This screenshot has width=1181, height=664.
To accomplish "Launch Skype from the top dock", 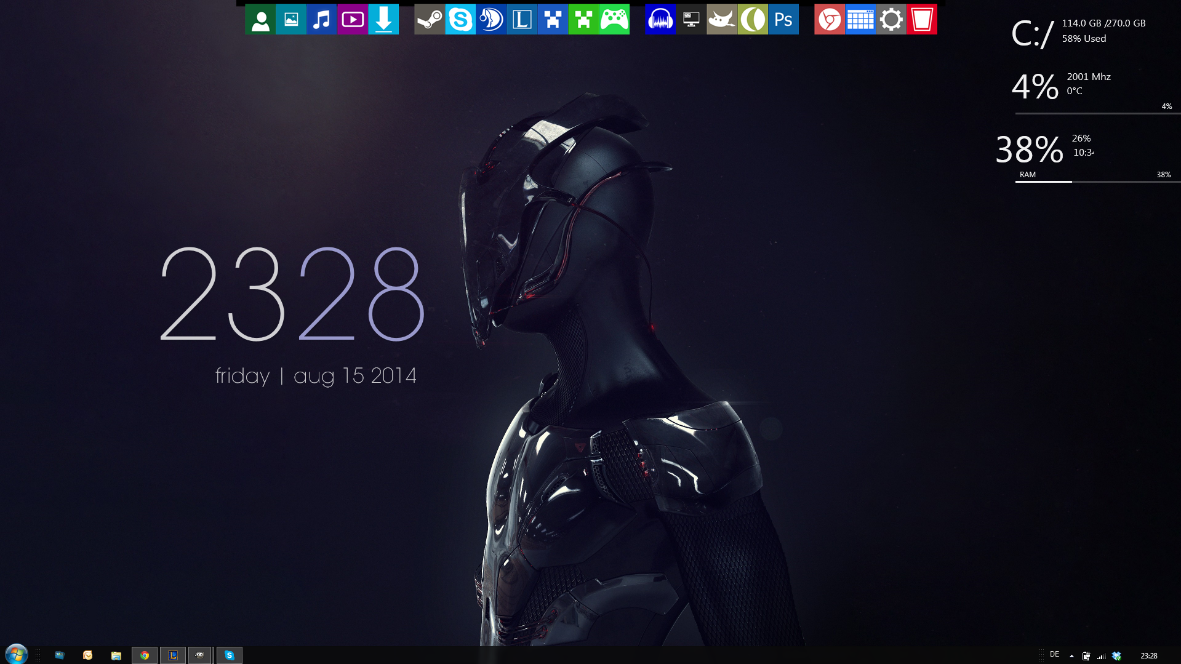I will (x=460, y=20).
